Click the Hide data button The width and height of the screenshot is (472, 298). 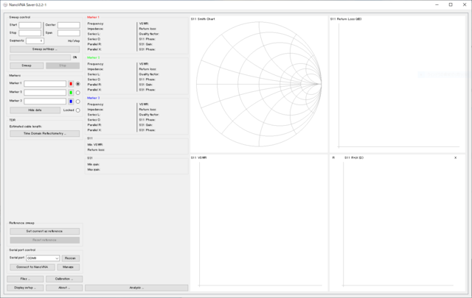point(35,110)
